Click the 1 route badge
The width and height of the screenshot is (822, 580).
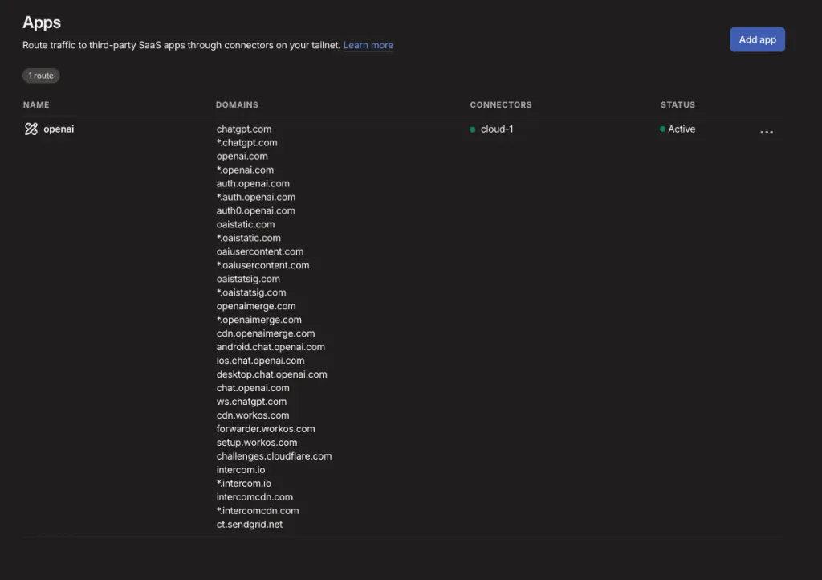(x=41, y=76)
